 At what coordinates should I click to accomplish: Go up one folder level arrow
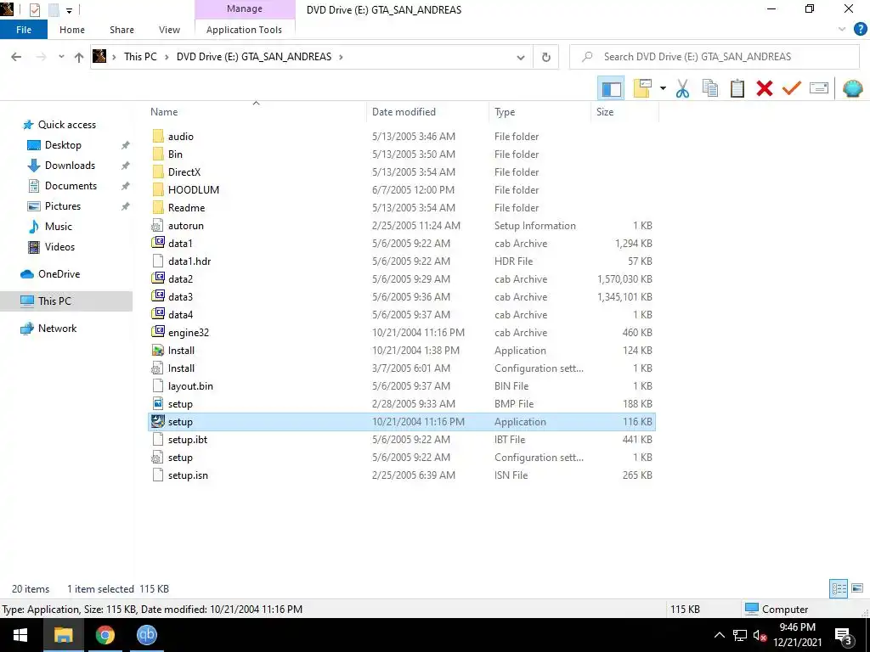[x=79, y=57]
